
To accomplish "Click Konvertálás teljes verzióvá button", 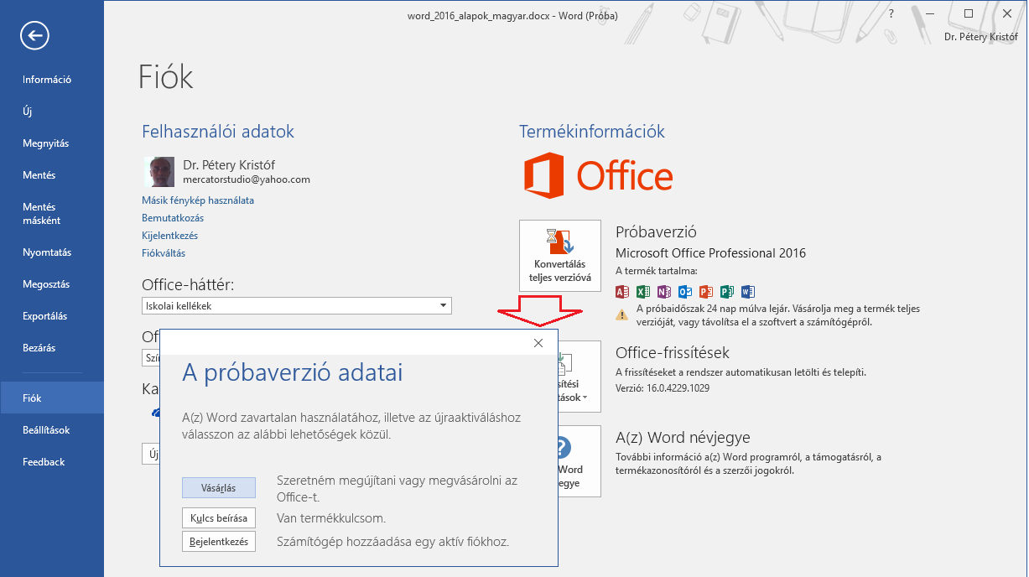I will click(560, 256).
